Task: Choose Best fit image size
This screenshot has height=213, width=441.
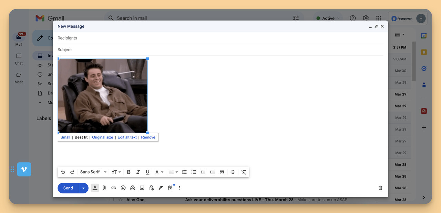Action: coord(81,137)
